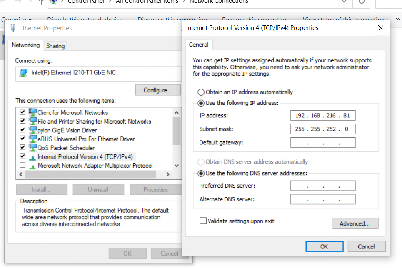The width and height of the screenshot is (402, 268).
Task: Click the Properties button in Ethernet Properties
Action: pos(156,190)
